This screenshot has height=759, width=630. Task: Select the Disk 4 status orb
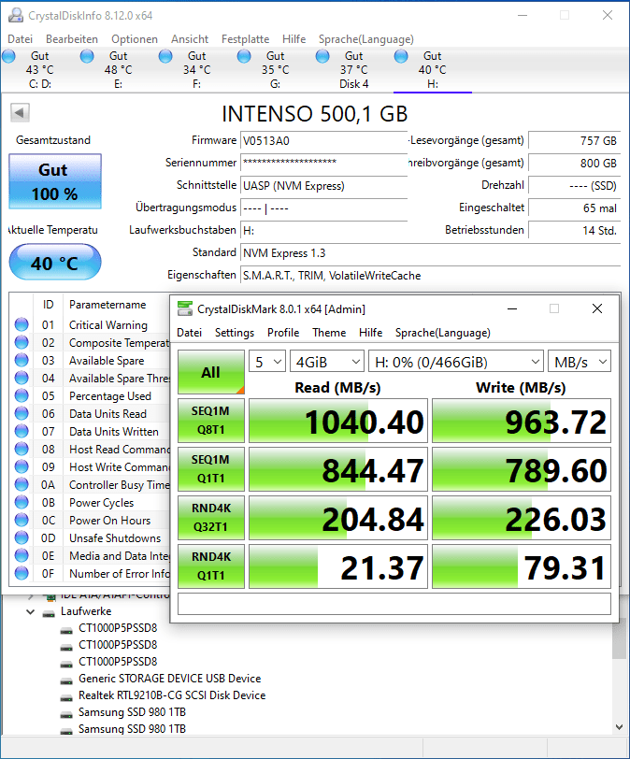pos(322,57)
